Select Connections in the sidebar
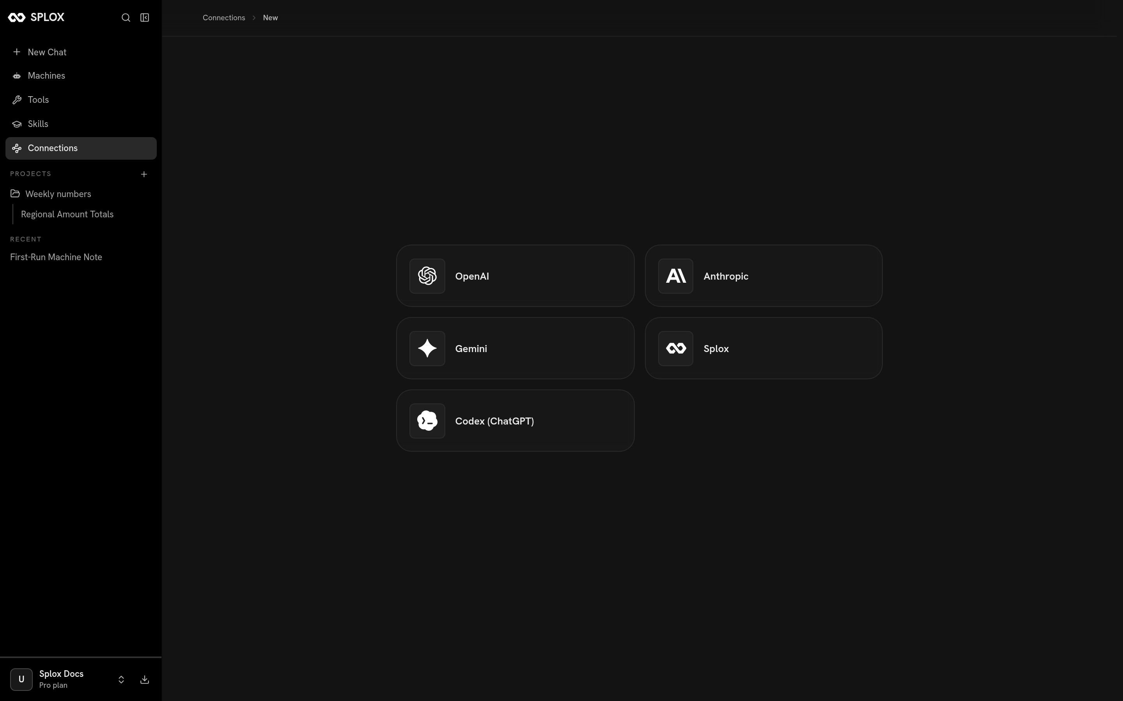This screenshot has height=701, width=1123. pyautogui.click(x=81, y=148)
